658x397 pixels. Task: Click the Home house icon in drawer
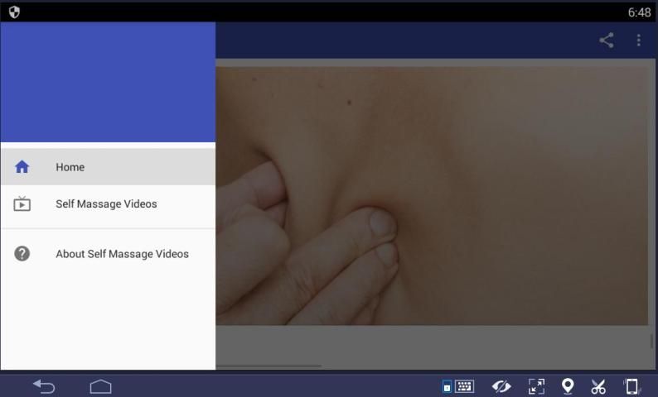pos(22,167)
